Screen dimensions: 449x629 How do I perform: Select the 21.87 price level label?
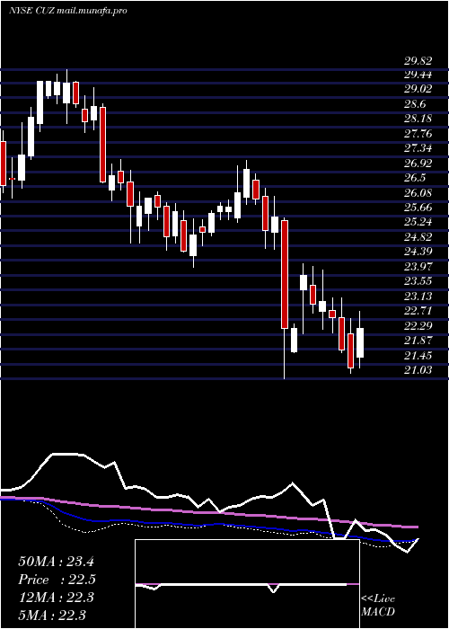click(x=418, y=341)
